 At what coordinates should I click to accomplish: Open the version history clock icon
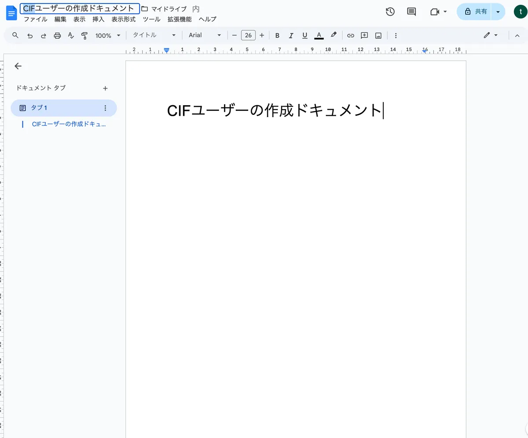[x=390, y=12]
